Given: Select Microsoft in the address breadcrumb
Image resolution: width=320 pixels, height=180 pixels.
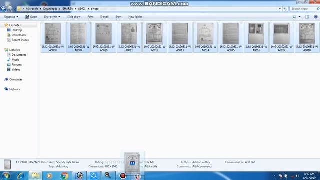Looking at the screenshot, I should coord(32,9).
